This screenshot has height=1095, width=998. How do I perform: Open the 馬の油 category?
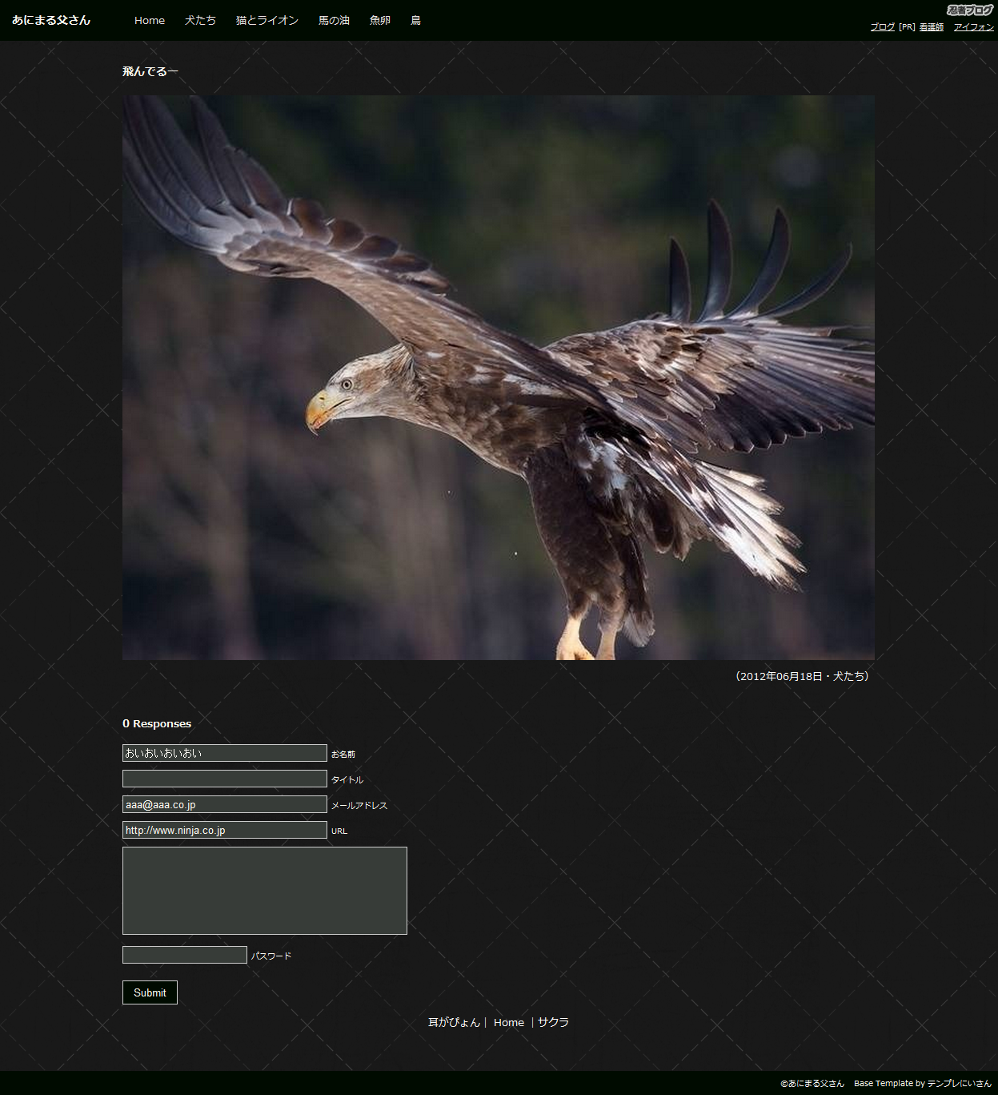334,20
